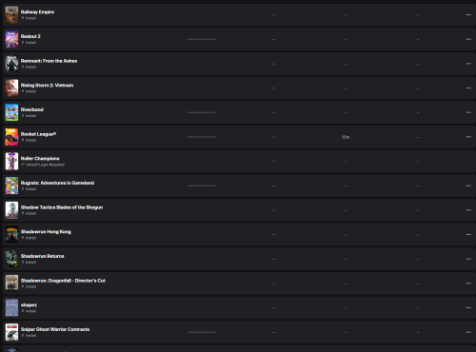
Task: Click Install under Remnant: From the Ashes
Action: pos(29,67)
